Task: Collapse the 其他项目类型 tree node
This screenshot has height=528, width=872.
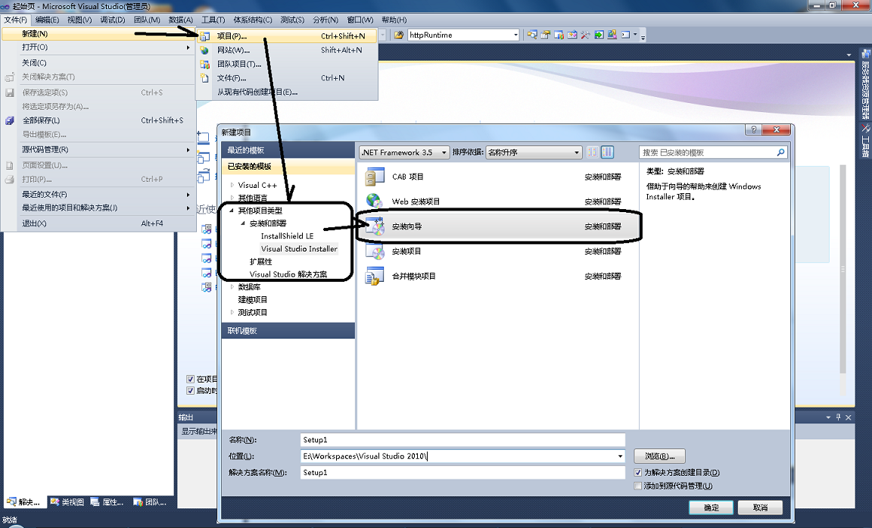Action: 232,211
